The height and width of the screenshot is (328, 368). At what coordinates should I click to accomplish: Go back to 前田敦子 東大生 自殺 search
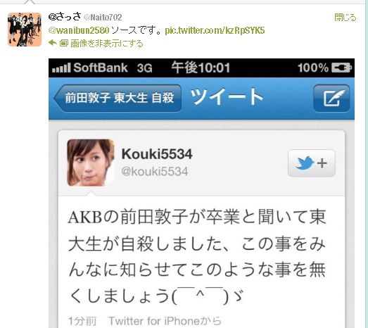click(118, 98)
